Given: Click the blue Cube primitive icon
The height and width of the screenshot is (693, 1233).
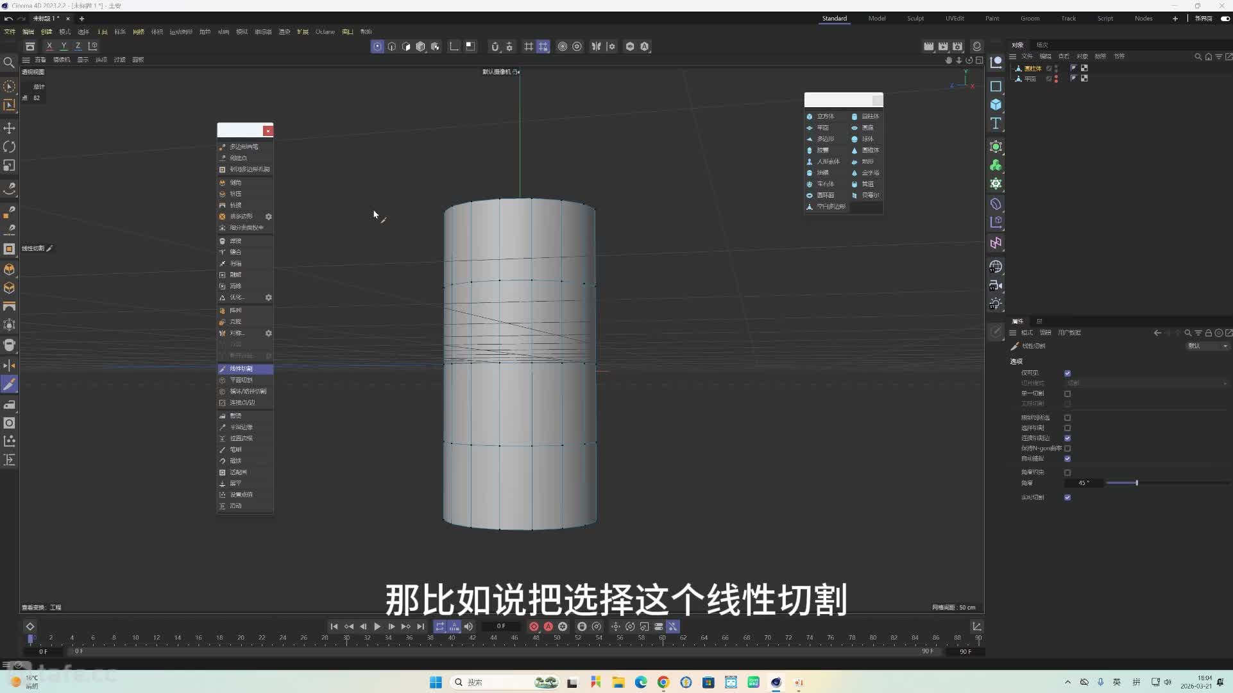Looking at the screenshot, I should point(996,105).
